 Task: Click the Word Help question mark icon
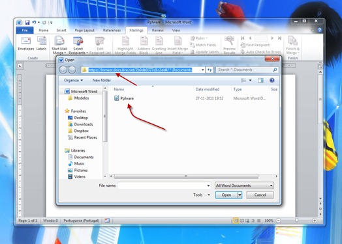coord(320,30)
